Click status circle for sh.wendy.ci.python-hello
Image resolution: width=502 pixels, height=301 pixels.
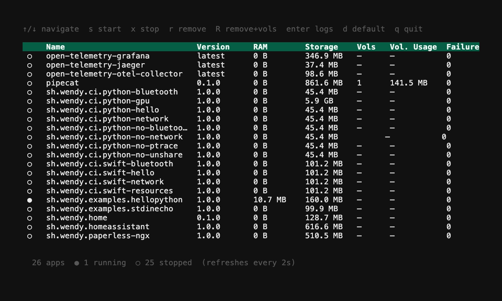30,110
